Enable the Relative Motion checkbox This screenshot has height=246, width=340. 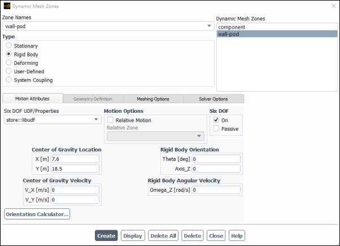pos(111,120)
